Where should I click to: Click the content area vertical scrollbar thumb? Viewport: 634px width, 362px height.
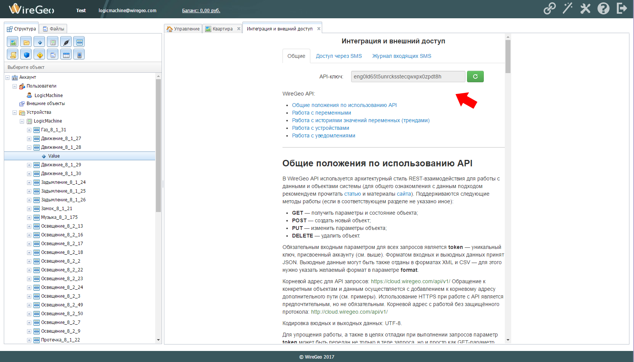tap(508, 56)
